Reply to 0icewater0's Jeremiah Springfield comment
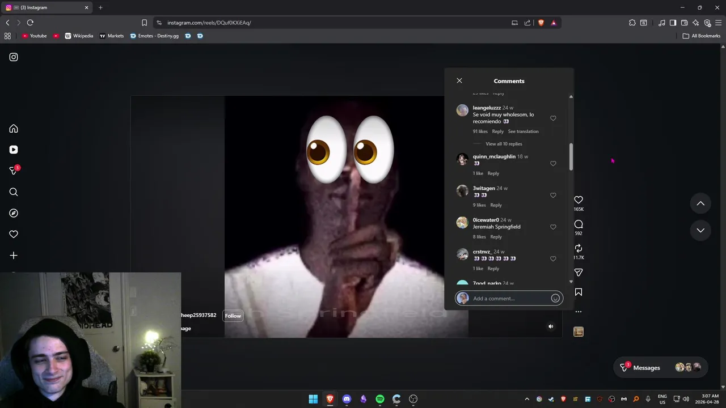Viewport: 726px width, 408px height. pyautogui.click(x=496, y=237)
